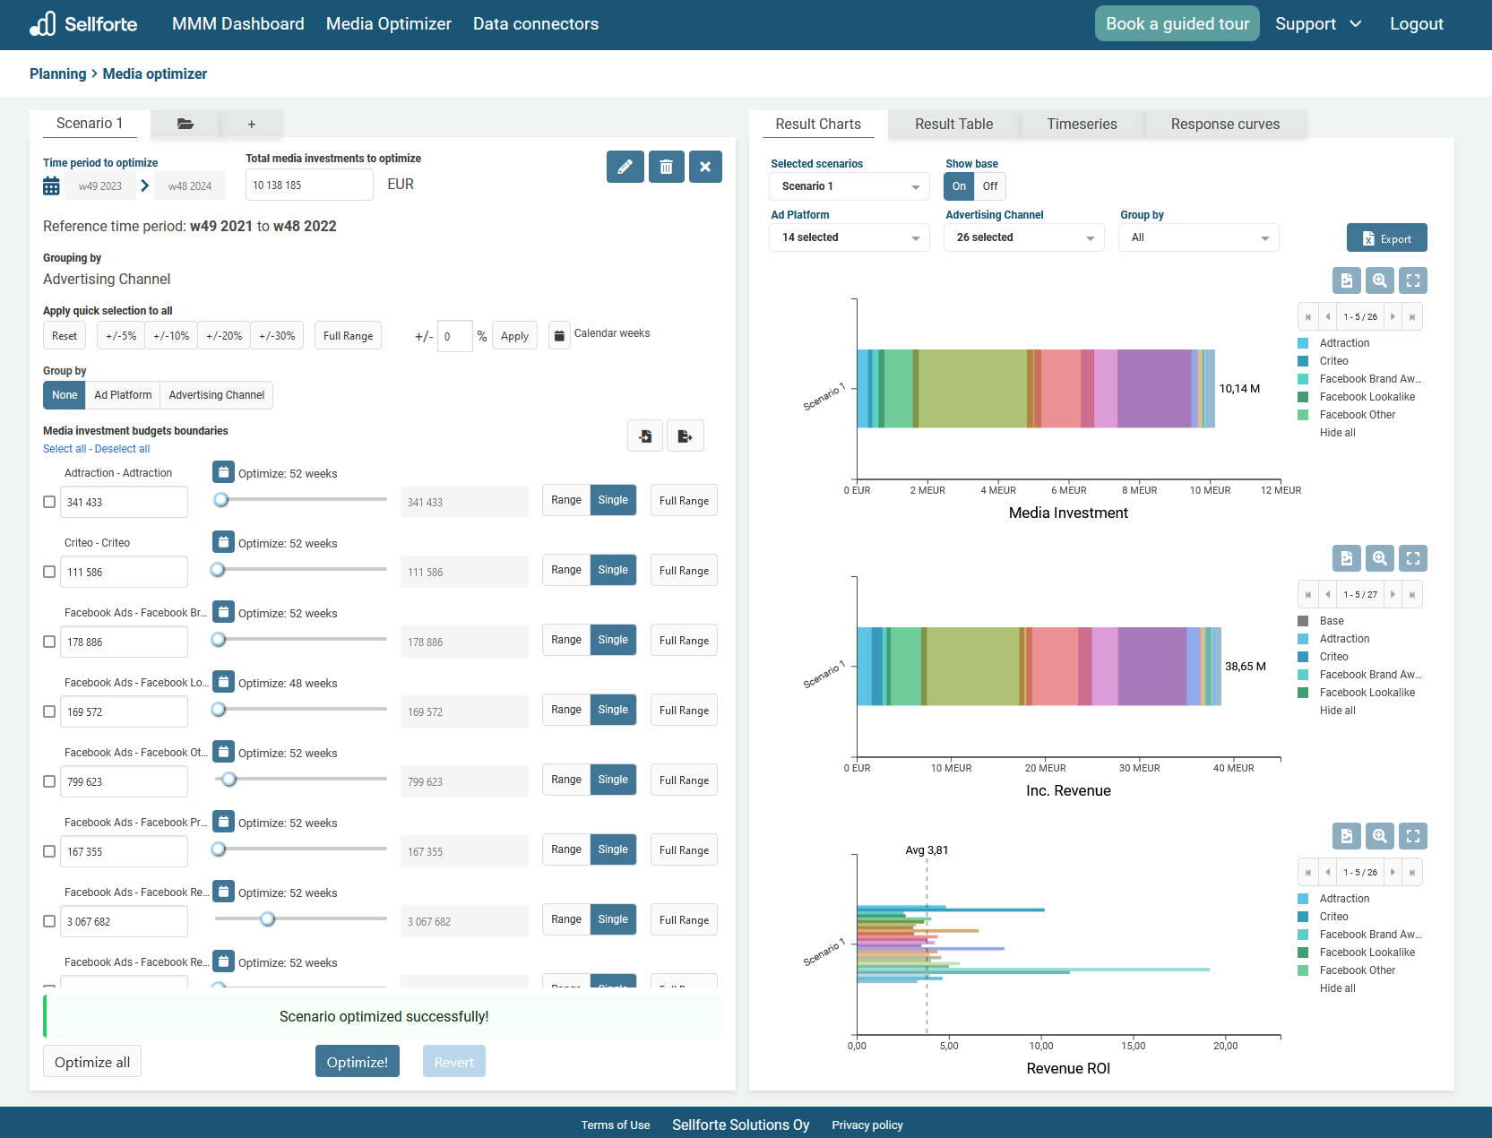Screen dimensions: 1492x1138
Task: Open the Response curves tab
Action: 1224,125
